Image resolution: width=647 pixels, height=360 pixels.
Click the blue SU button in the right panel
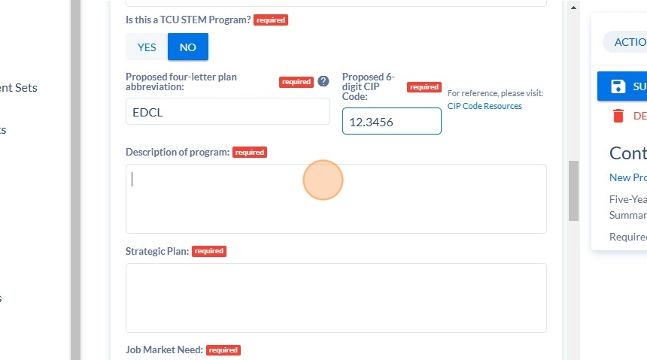[x=622, y=86]
